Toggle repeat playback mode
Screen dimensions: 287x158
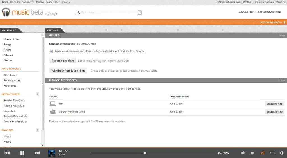[272, 153]
